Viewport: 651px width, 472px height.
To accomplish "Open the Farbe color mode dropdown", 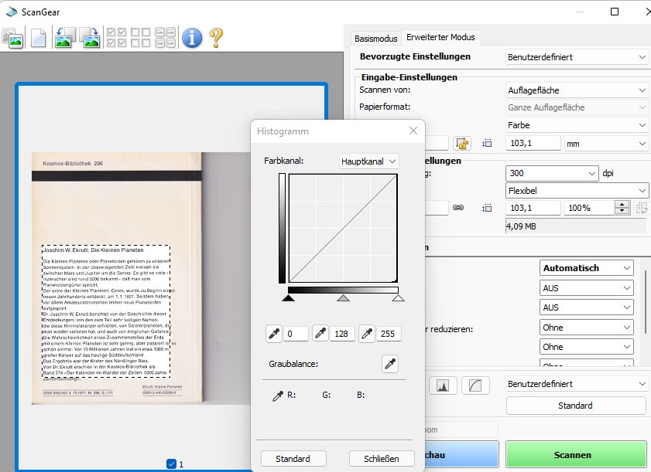I will pyautogui.click(x=576, y=124).
